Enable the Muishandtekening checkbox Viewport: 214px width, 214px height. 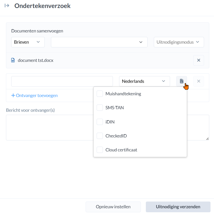click(100, 94)
